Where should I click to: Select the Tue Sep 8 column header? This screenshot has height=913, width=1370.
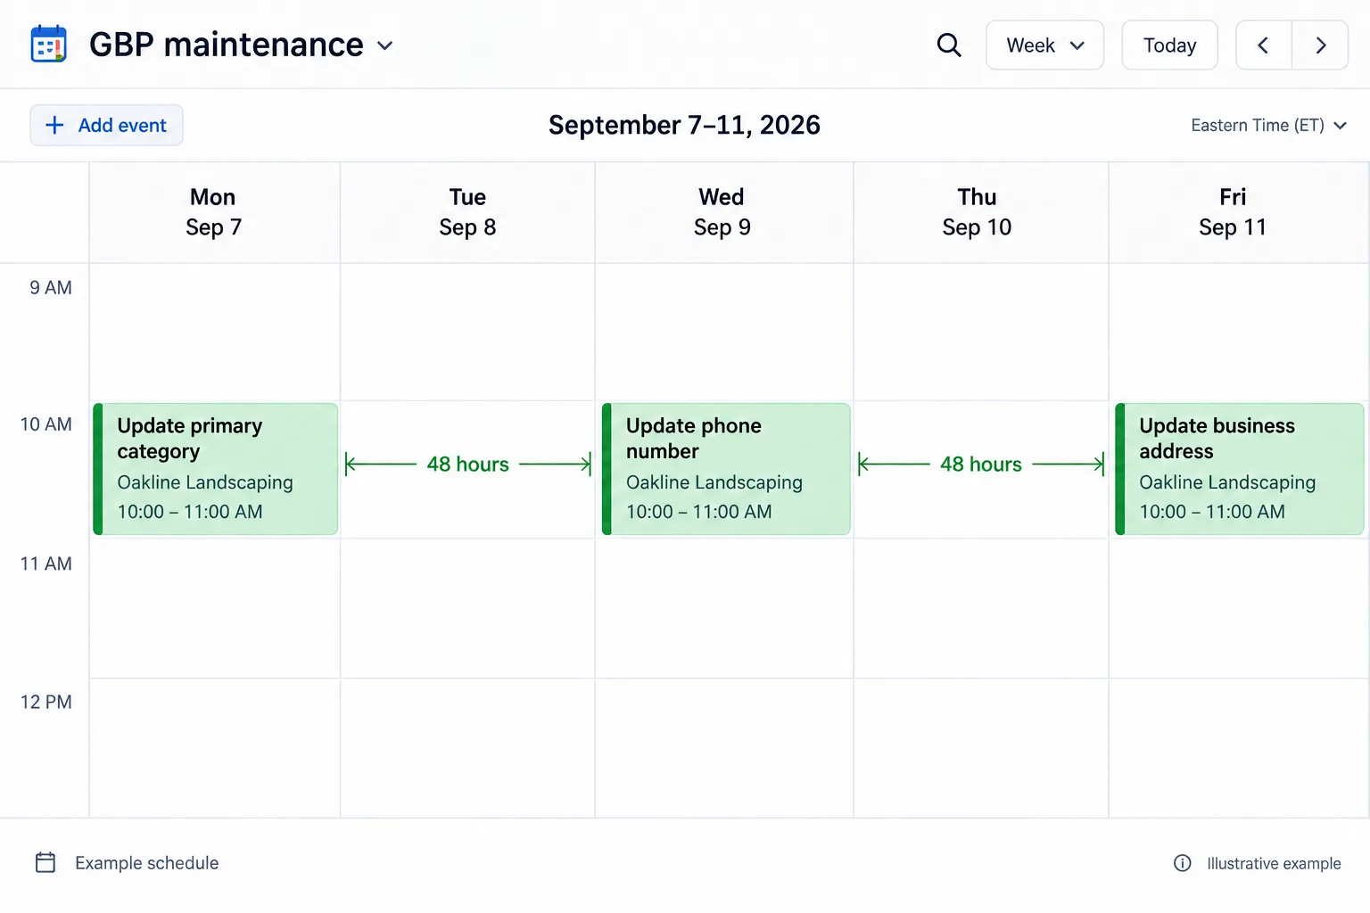pos(467,212)
